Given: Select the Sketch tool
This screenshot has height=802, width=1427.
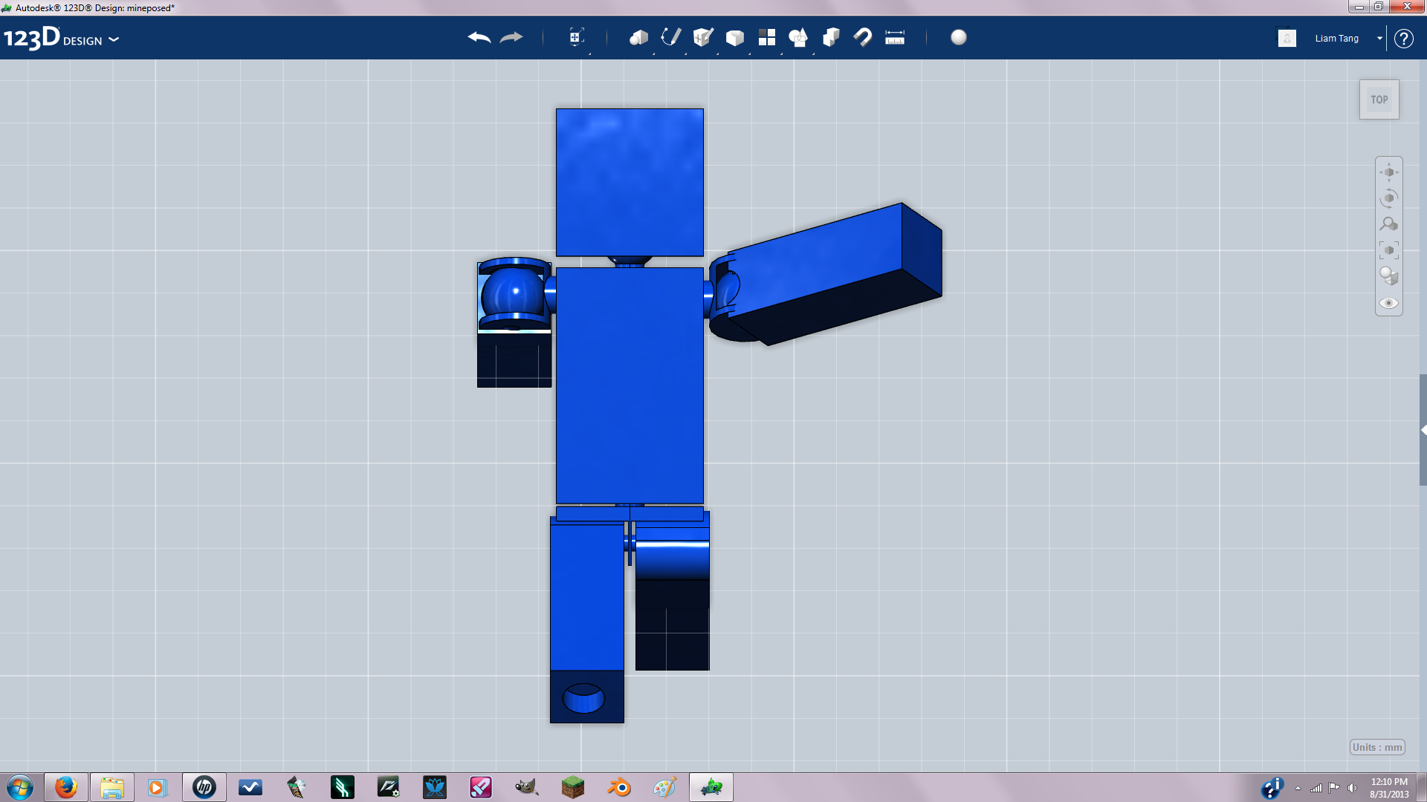Looking at the screenshot, I should point(670,37).
